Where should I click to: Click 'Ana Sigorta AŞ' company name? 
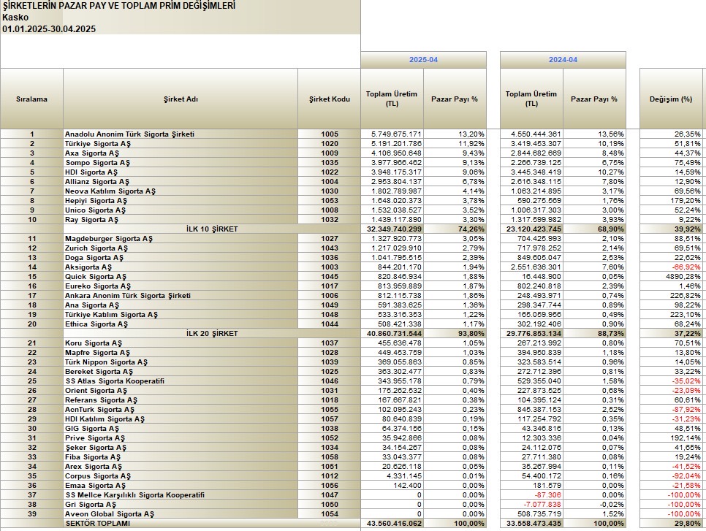click(x=92, y=305)
